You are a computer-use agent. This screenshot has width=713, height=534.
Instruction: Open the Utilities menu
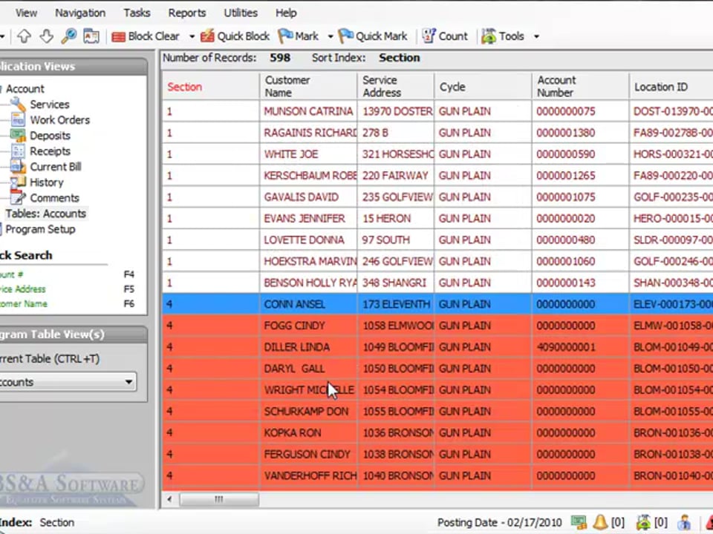(x=241, y=13)
